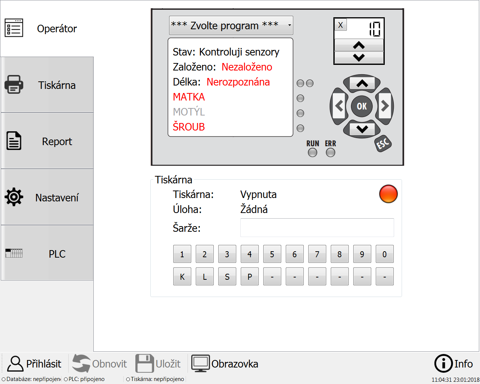Click the Nerozpoznána length value

click(x=238, y=82)
